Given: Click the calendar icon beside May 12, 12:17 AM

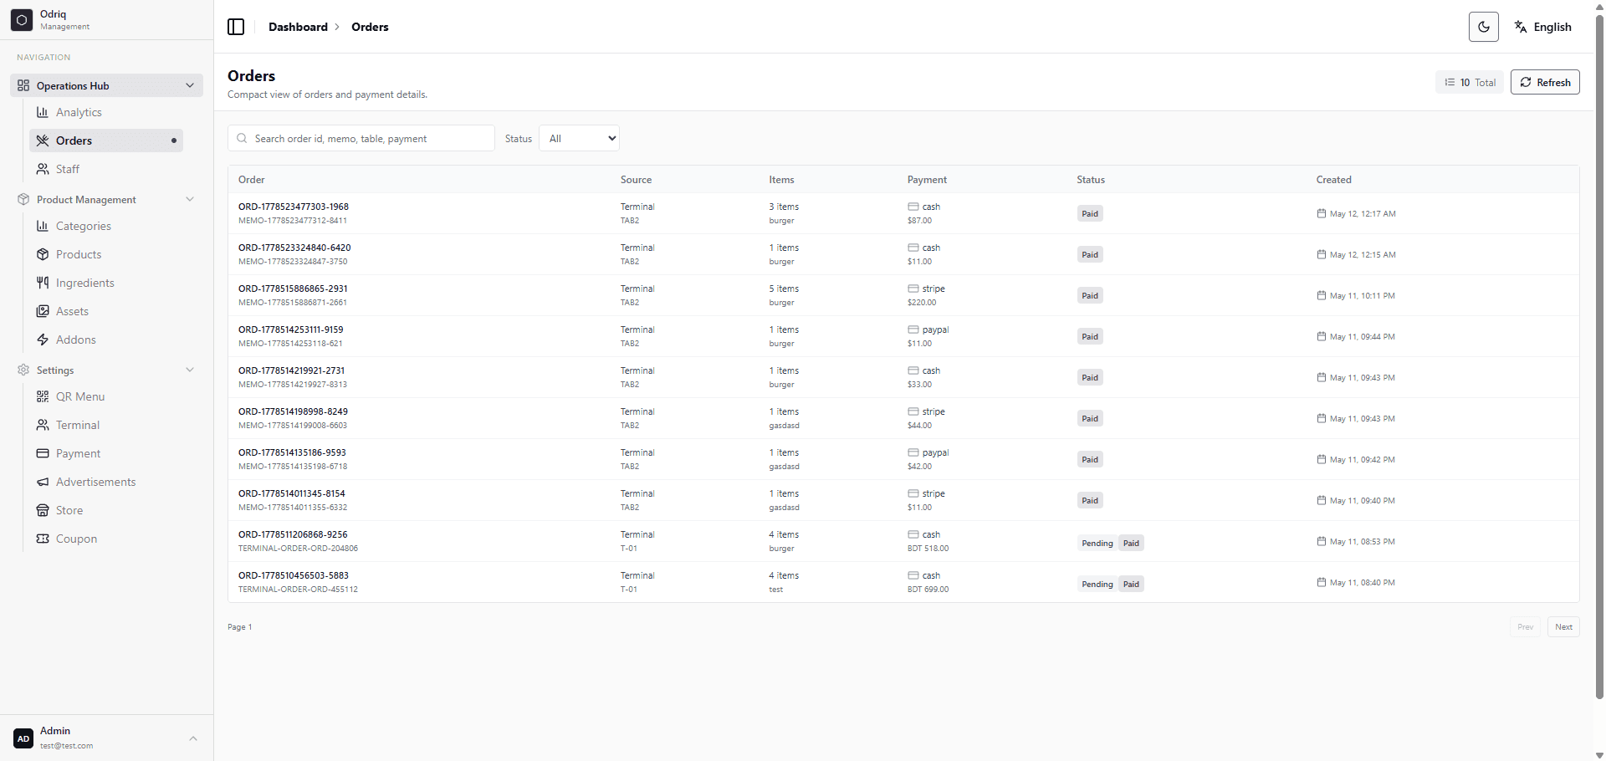Looking at the screenshot, I should (1322, 213).
